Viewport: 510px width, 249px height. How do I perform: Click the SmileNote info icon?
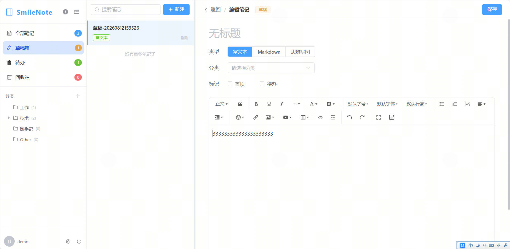point(65,12)
